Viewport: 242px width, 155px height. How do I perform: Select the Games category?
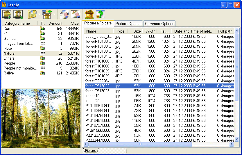pyautogui.click(x=41, y=38)
